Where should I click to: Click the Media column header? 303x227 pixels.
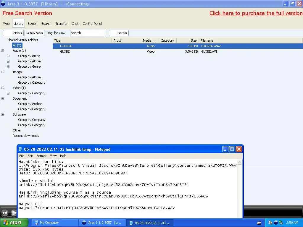coord(150,40)
